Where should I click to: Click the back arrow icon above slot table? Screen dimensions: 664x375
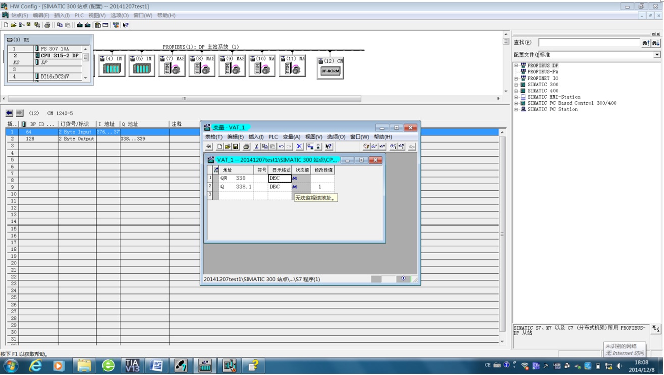pos(9,113)
